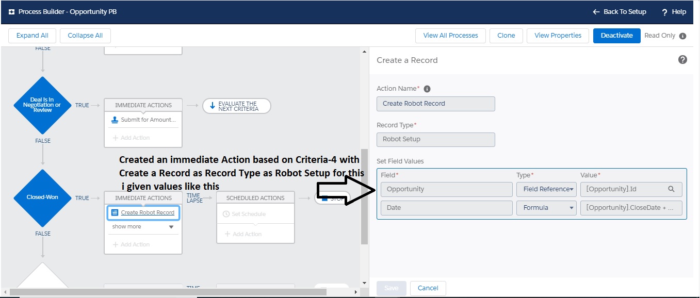Select the Closed-Won criteria diamond

click(x=42, y=197)
